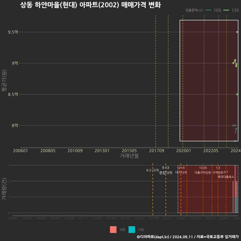Click 201505 on the price chart x-axis
241x241 pixels.
pyautogui.click(x=129, y=151)
